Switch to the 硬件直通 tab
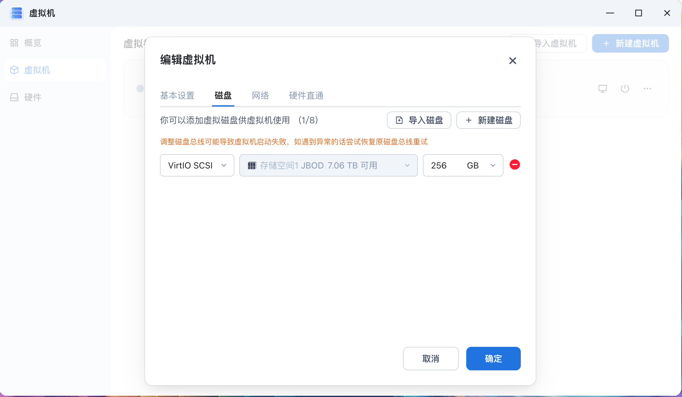682x397 pixels. click(306, 96)
